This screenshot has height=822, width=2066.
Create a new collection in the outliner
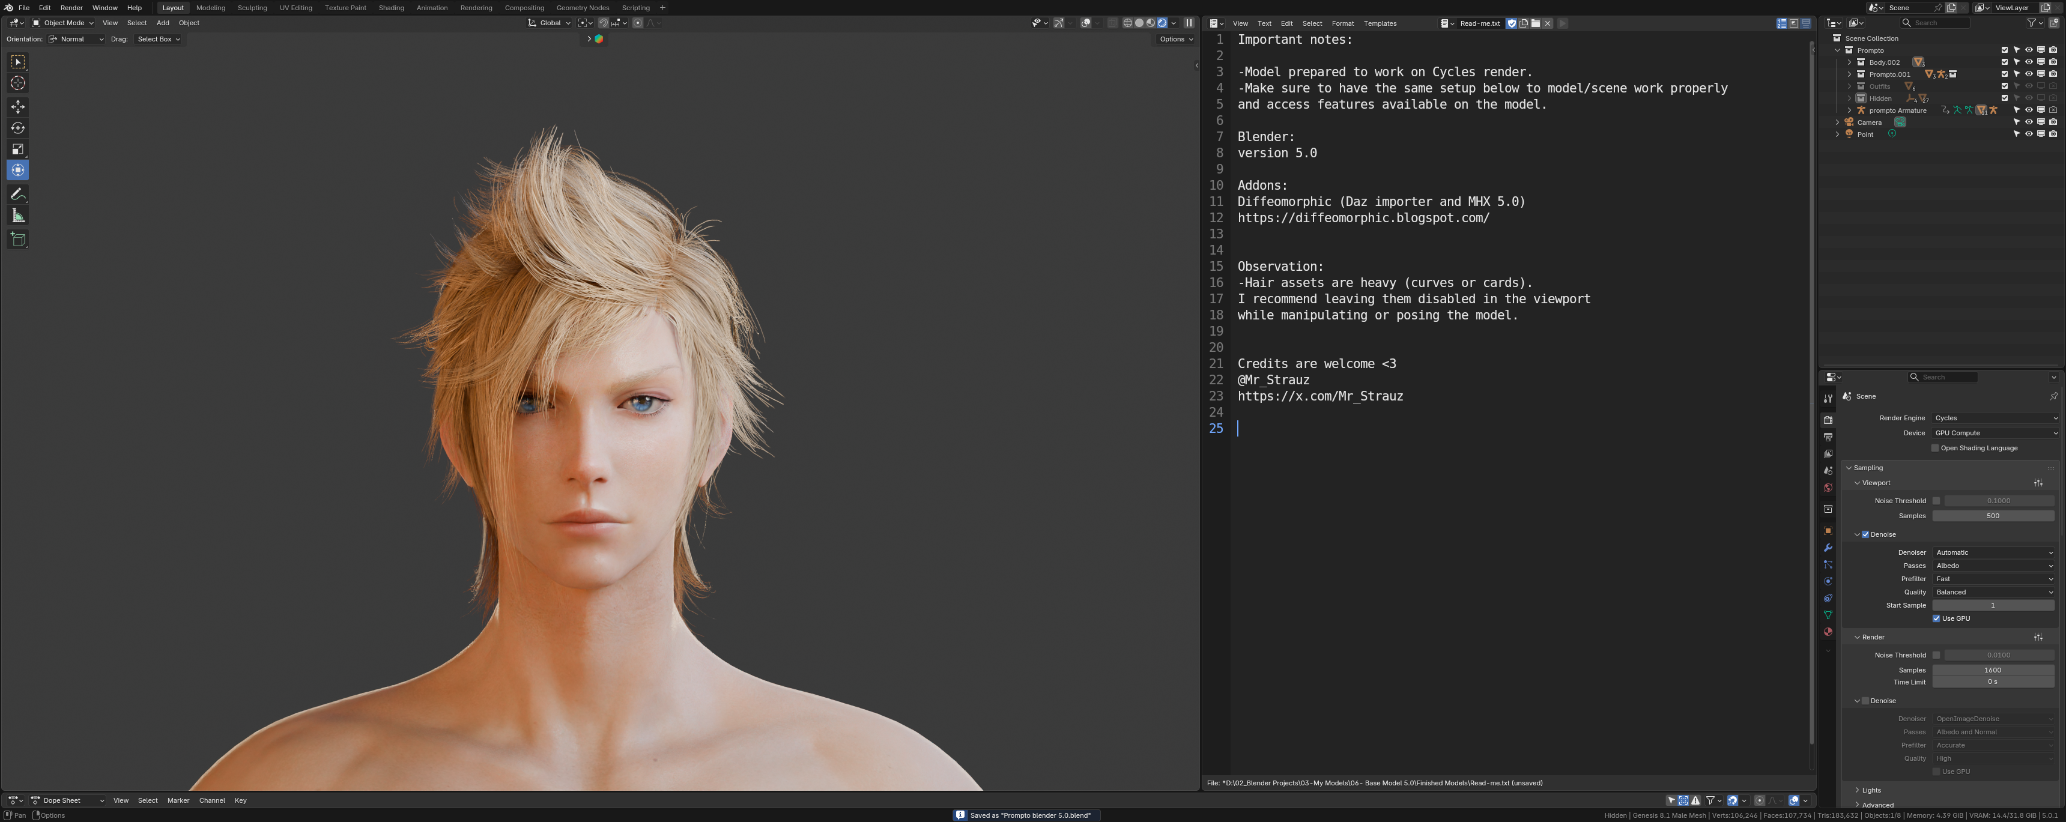2054,23
